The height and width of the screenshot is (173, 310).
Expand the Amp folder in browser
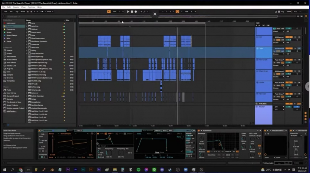tap(27, 23)
